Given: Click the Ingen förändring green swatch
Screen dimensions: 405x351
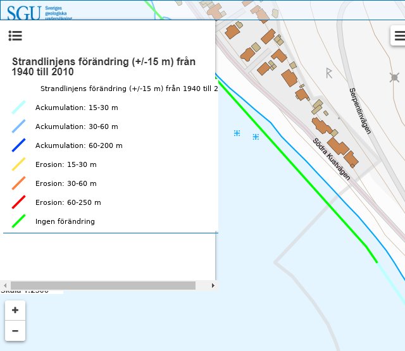Looking at the screenshot, I should pos(18,221).
